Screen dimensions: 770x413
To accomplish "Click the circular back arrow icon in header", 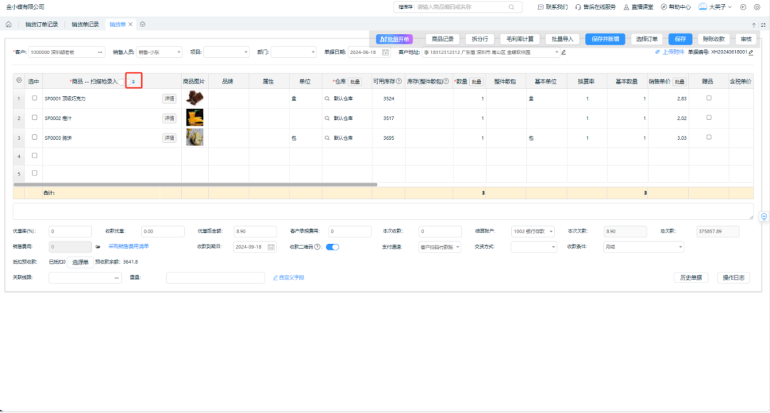I will click(x=743, y=7).
